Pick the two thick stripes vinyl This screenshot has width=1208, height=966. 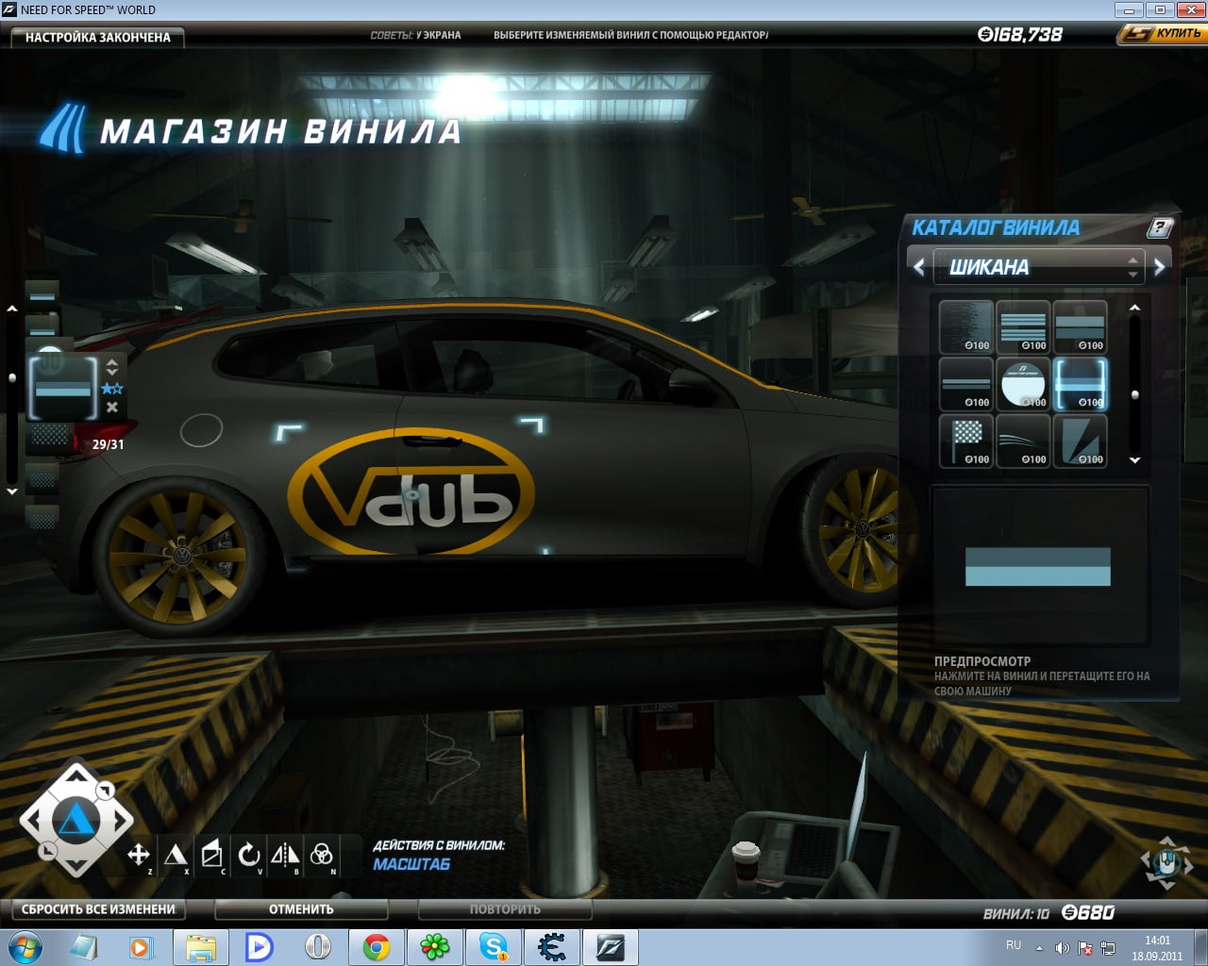[1080, 327]
